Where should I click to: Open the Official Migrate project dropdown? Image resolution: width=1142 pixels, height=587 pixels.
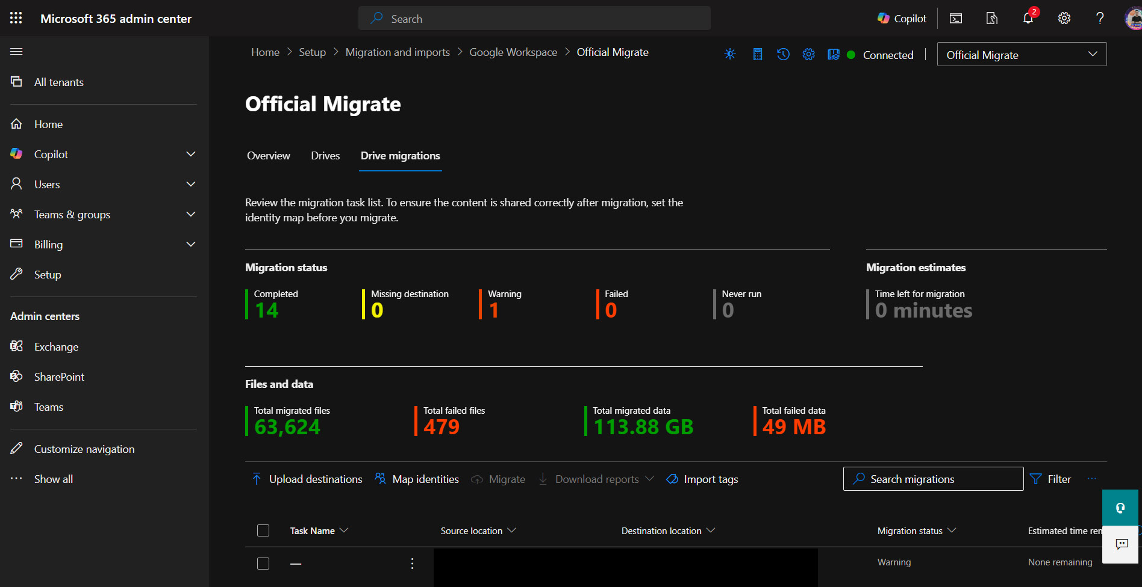point(1022,54)
